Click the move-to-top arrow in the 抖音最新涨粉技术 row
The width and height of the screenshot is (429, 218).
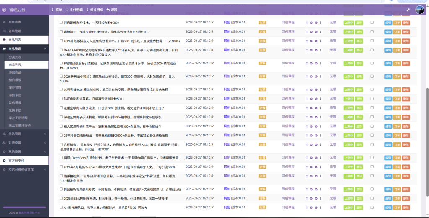pyautogui.click(x=307, y=23)
